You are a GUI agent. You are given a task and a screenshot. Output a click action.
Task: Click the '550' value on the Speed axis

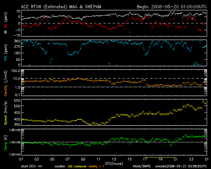(x=17, y=100)
